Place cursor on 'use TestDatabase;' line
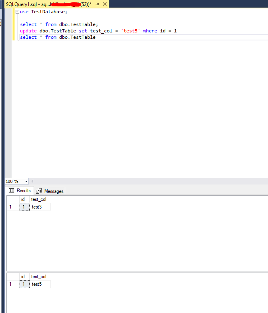The height and width of the screenshot is (313, 268). click(x=44, y=12)
